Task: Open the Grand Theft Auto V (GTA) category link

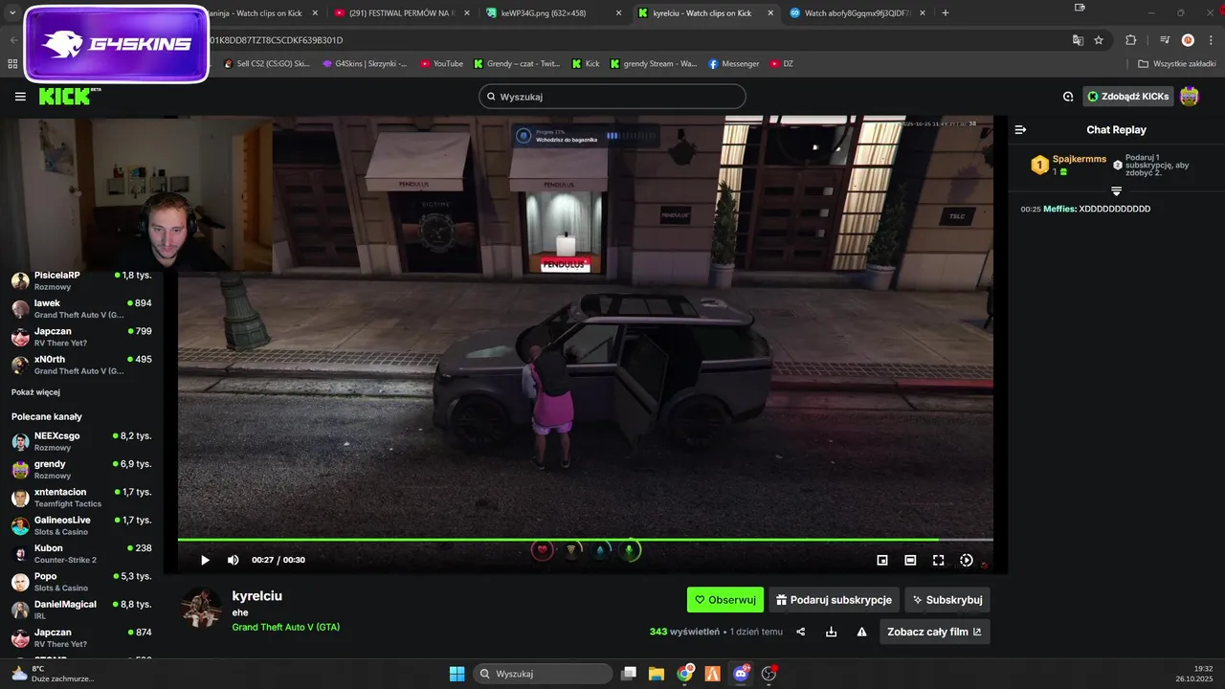Action: 286,628
